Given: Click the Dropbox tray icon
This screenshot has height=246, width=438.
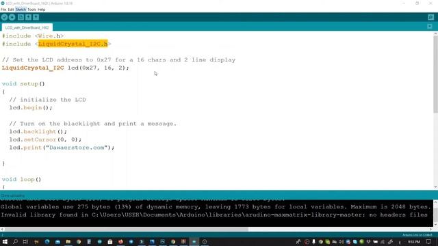Looking at the screenshot, I should pyautogui.click(x=368, y=241).
